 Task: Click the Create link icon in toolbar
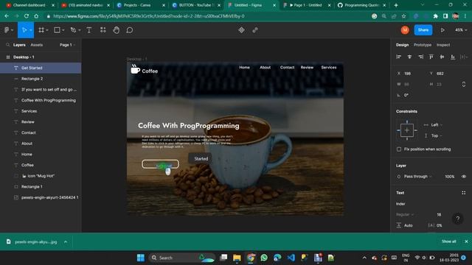255,30
